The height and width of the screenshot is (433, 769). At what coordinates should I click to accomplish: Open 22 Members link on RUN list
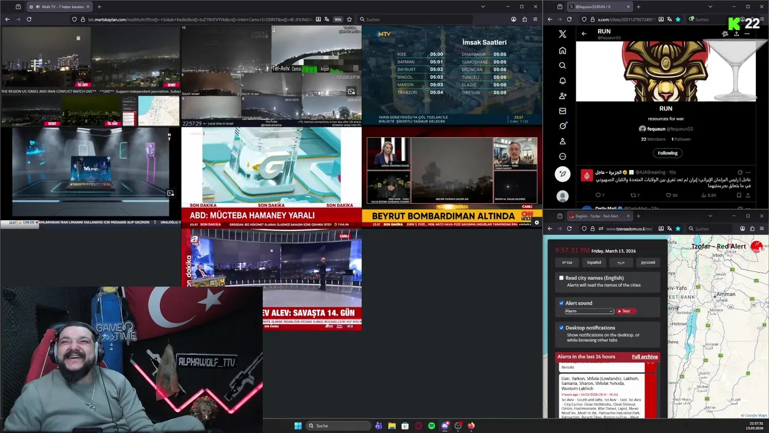653,139
